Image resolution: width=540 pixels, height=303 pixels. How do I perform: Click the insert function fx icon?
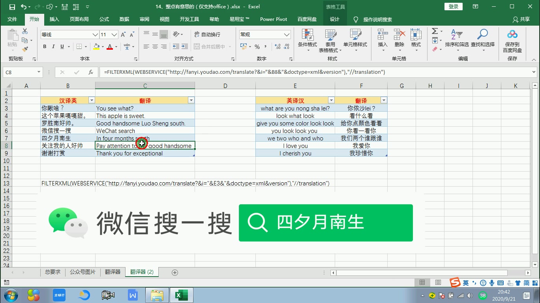tap(91, 72)
